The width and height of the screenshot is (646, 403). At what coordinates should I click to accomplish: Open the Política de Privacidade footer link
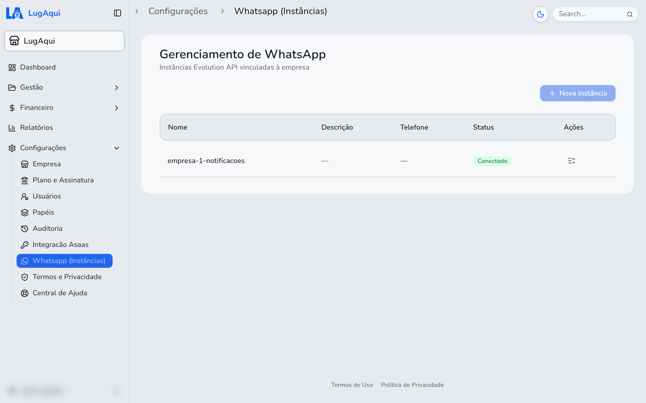412,385
